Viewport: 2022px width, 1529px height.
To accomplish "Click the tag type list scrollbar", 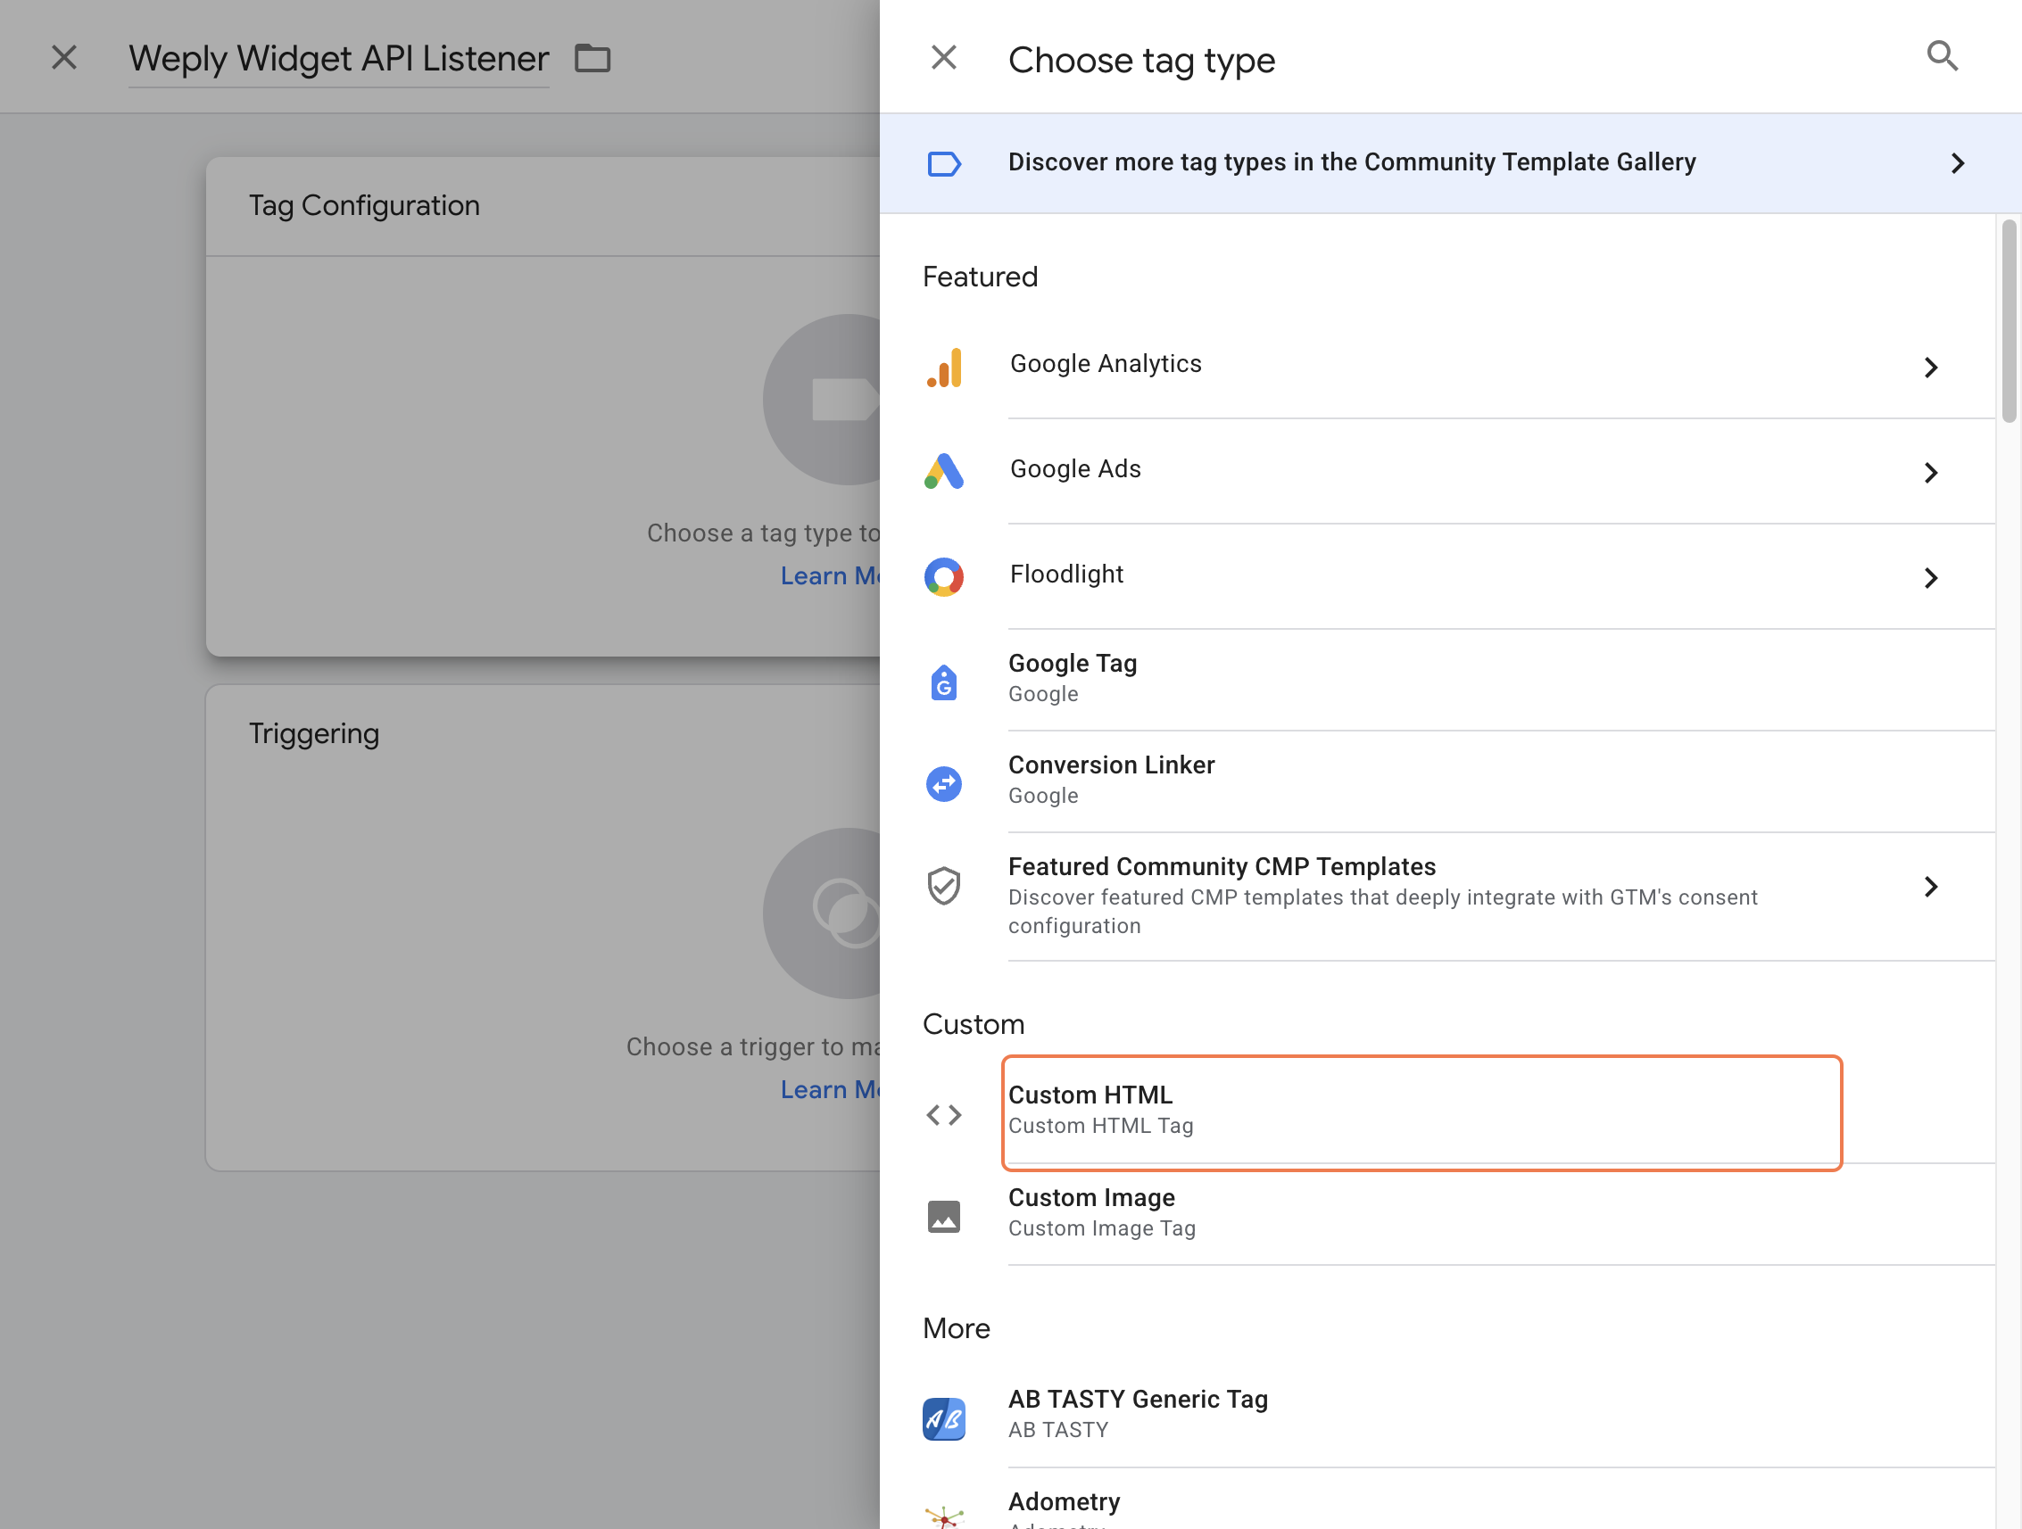I will pos(2009,320).
